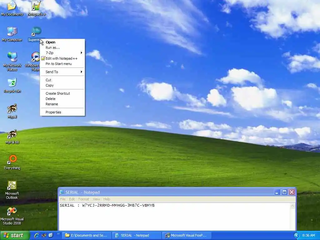This screenshot has width=320, height=240.
Task: Expand the 7-Zip submenu
Action: point(62,53)
